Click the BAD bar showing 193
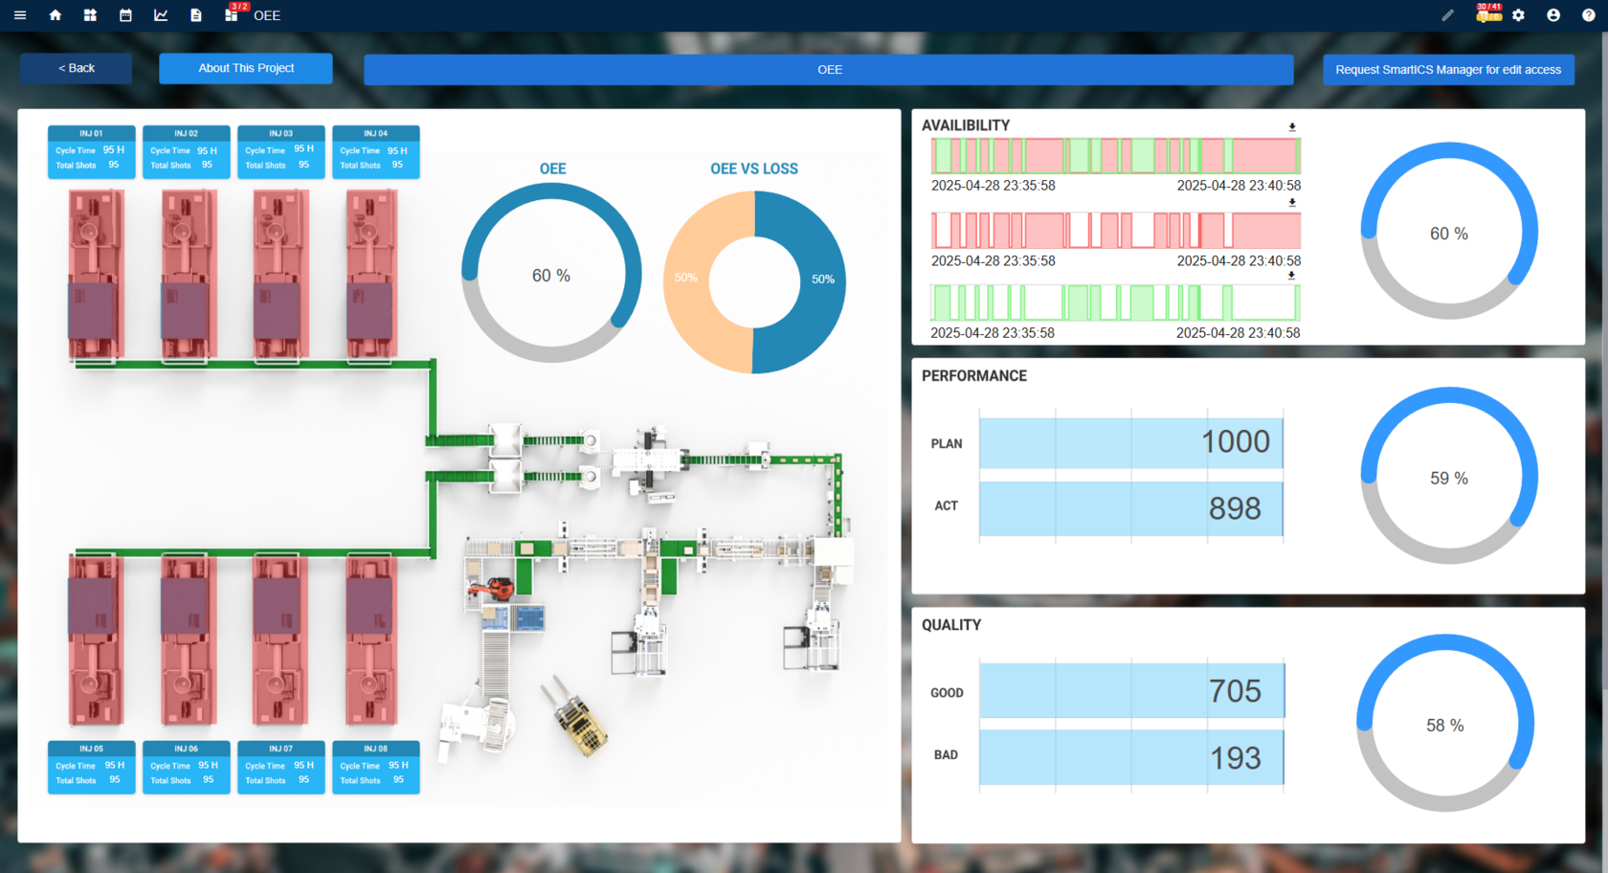The width and height of the screenshot is (1608, 873). (1131, 757)
